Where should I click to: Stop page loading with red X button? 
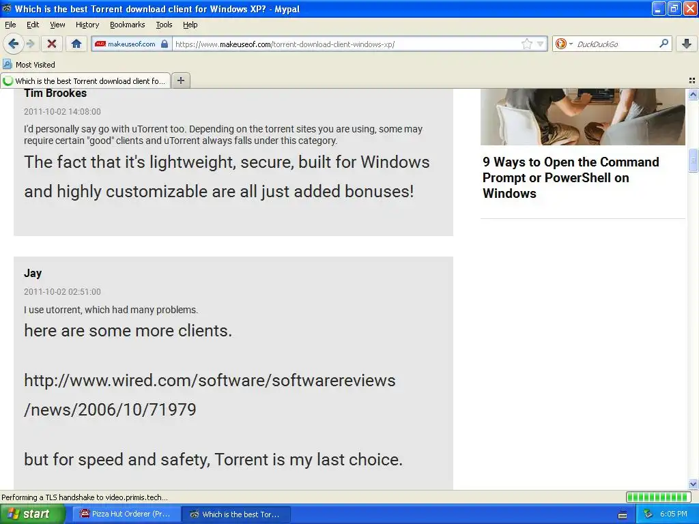pyautogui.click(x=52, y=44)
